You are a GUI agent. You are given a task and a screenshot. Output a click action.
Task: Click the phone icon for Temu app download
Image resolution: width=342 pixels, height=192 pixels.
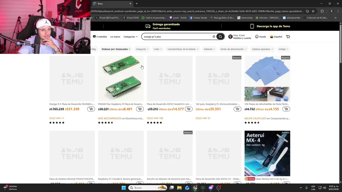point(252,26)
